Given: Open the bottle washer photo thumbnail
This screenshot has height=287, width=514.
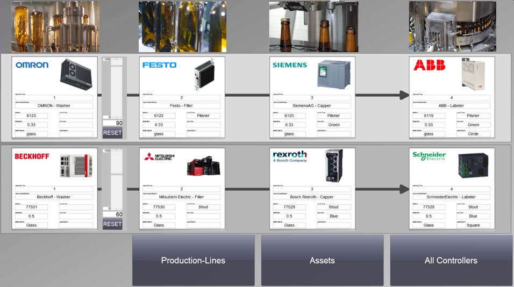Looking at the screenshot, I should 55,26.
